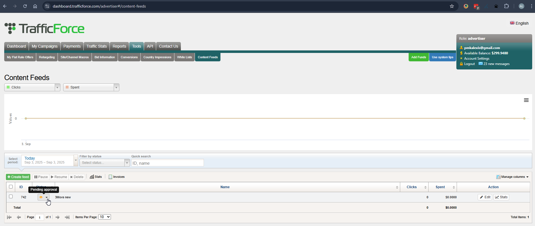Bookmark this page with the star icon
The width and height of the screenshot is (535, 226).
click(452, 6)
